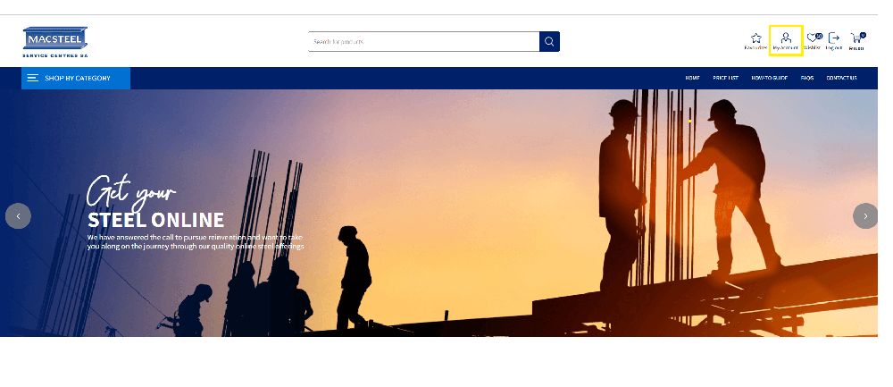Screen dimensions: 893x387
Task: Open My Account user icon
Action: [785, 39]
